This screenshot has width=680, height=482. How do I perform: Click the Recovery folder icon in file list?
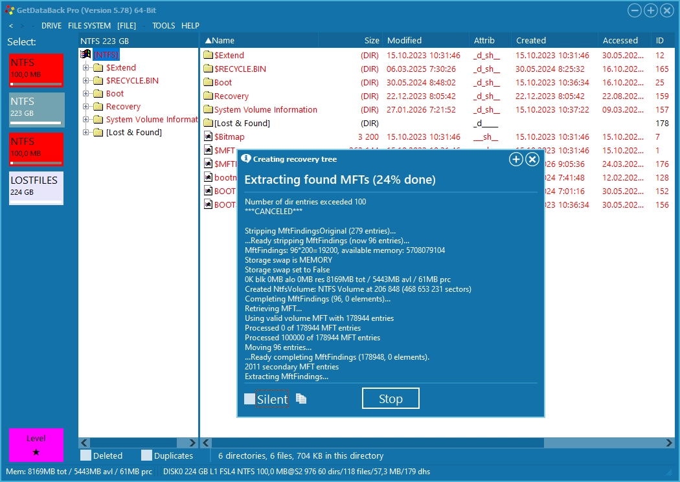208,96
